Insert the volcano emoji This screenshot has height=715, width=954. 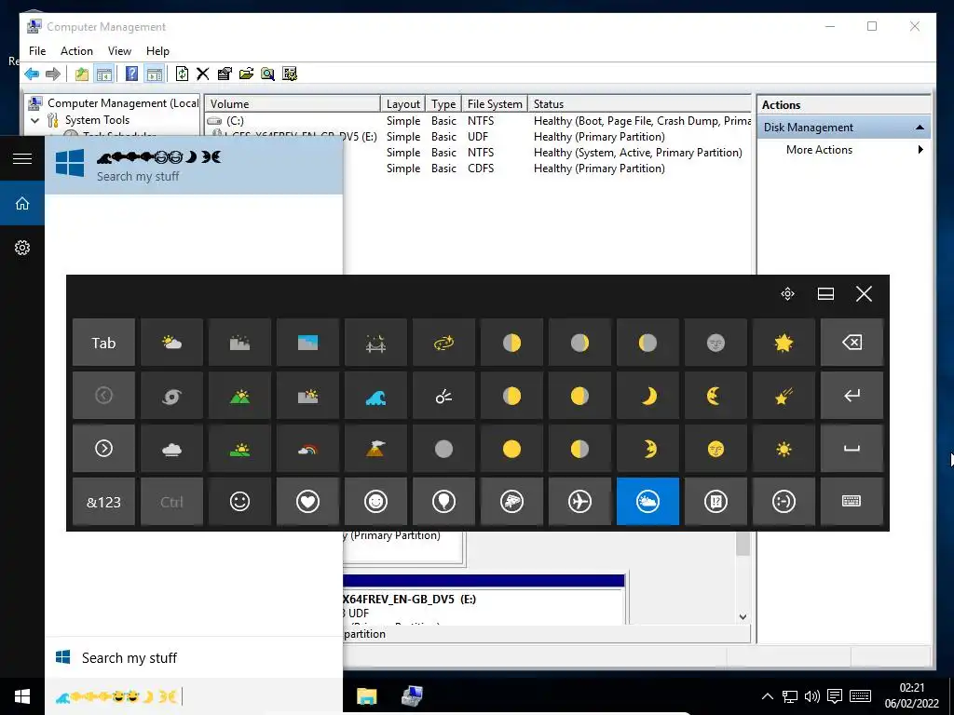[x=375, y=449]
